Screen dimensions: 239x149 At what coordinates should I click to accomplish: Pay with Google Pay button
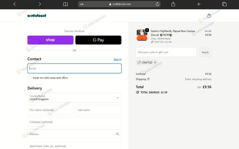pyautogui.click(x=98, y=40)
